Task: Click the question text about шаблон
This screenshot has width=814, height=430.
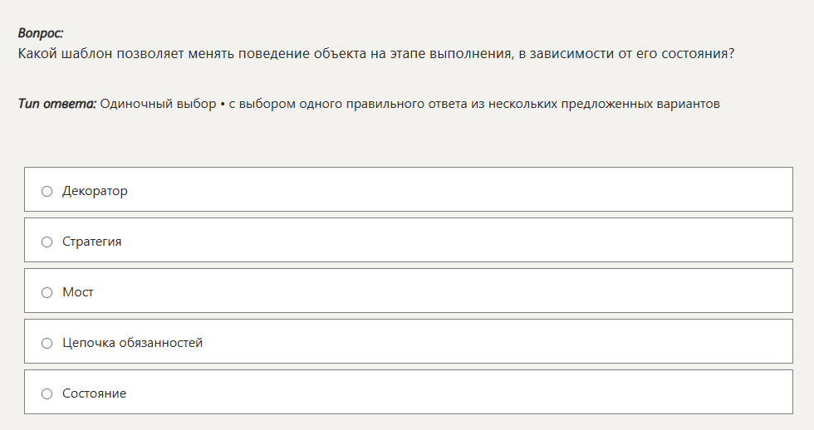Action: click(376, 53)
